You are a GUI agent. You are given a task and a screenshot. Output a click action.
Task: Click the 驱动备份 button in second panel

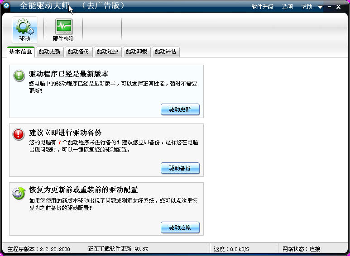180,168
